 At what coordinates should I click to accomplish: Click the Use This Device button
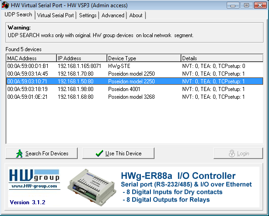pyautogui.click(x=119, y=154)
